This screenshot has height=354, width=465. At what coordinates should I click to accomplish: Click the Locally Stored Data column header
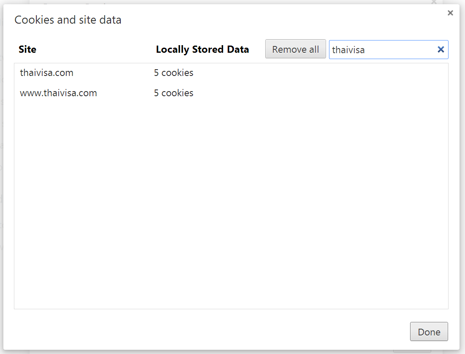pyautogui.click(x=202, y=49)
